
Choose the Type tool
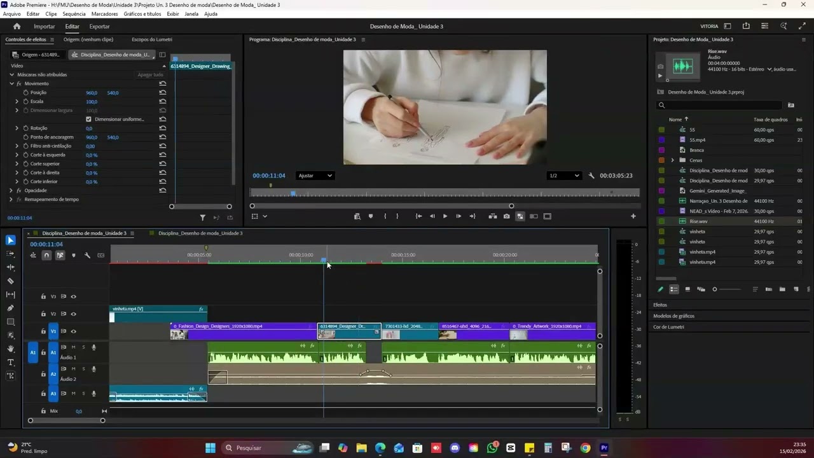click(11, 363)
